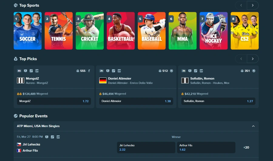Open the MMA sport card
Viewport: 273px width, 161px height.
183,31
